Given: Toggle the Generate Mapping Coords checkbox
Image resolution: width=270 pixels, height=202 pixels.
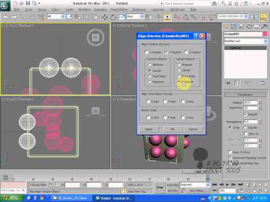Looking at the screenshot, I should pos(230,158).
